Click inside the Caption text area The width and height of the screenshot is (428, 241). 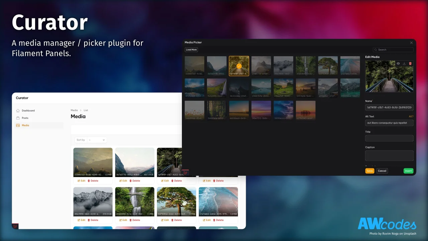[389, 155]
